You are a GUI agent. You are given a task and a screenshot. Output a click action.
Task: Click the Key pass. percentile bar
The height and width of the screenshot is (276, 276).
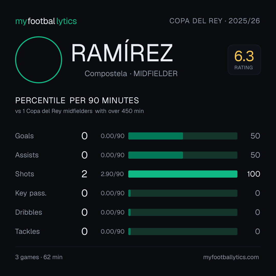click(x=183, y=193)
